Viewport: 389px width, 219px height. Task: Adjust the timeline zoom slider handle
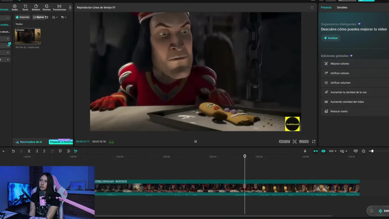372,151
